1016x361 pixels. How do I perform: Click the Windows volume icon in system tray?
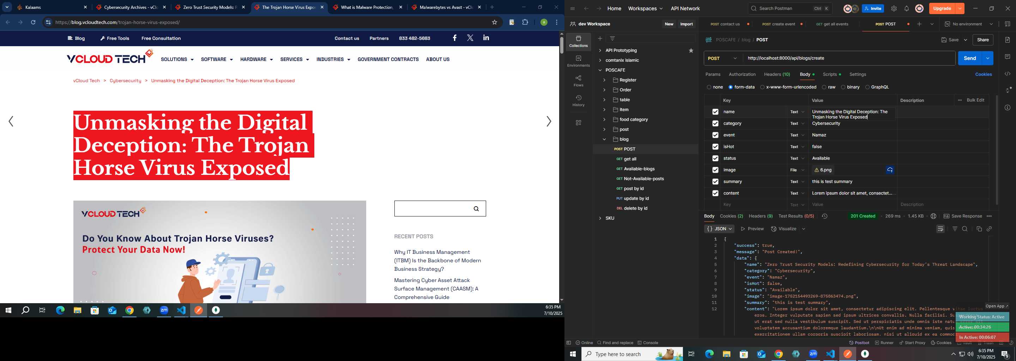click(970, 354)
